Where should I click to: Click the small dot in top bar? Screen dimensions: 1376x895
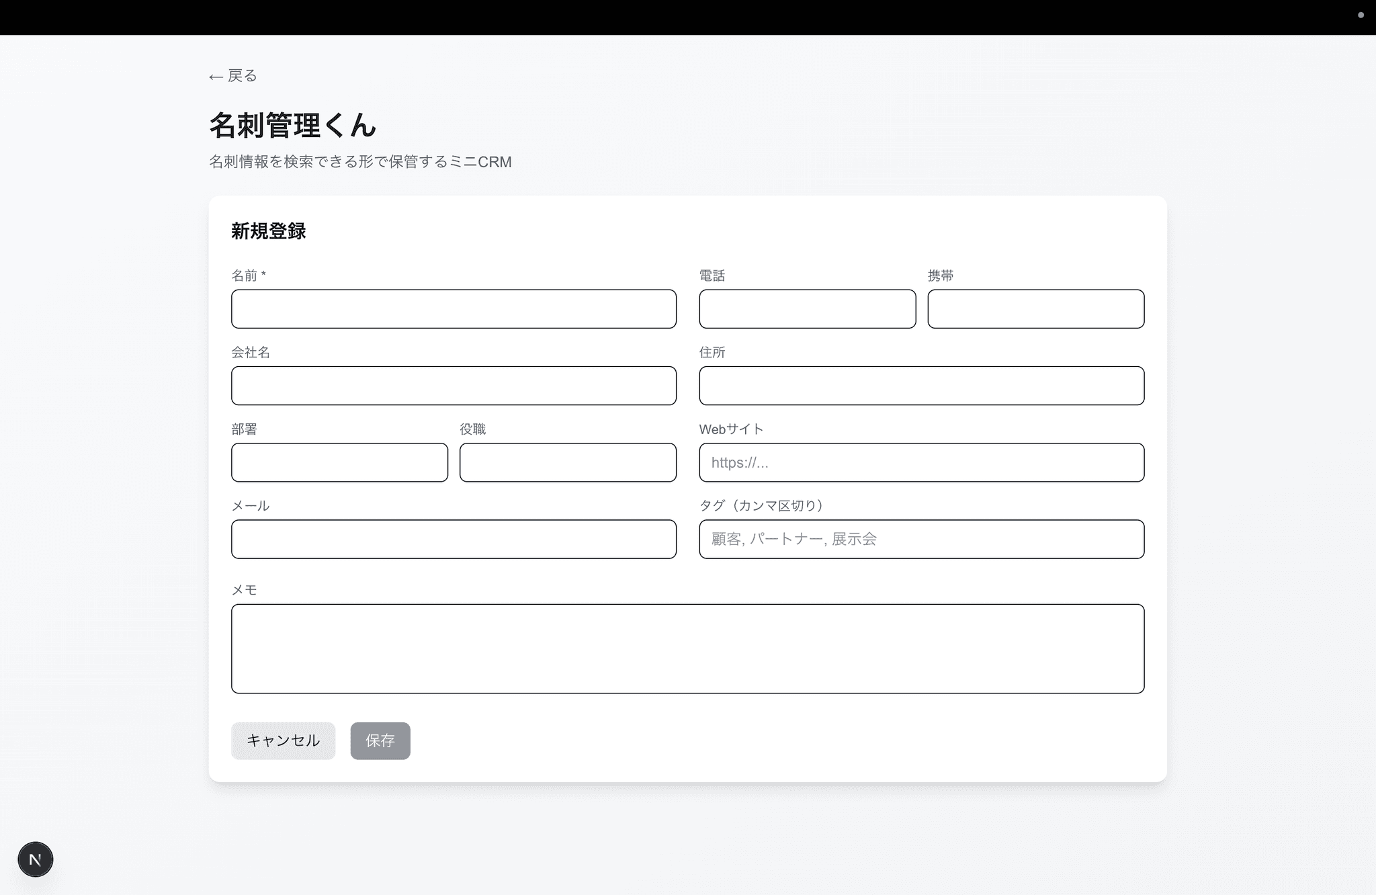pos(1361,15)
